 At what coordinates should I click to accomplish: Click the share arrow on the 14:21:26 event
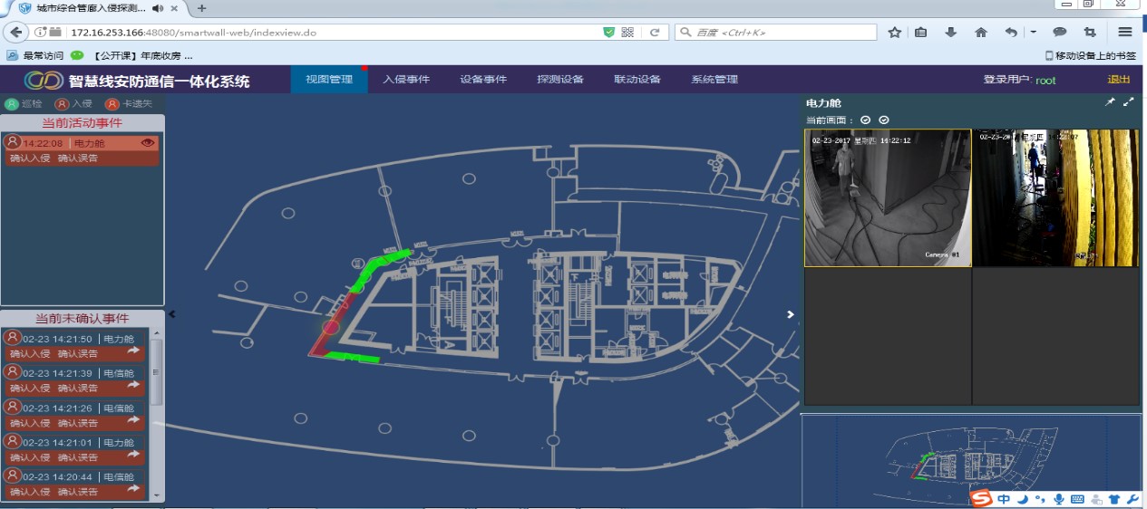pyautogui.click(x=134, y=419)
